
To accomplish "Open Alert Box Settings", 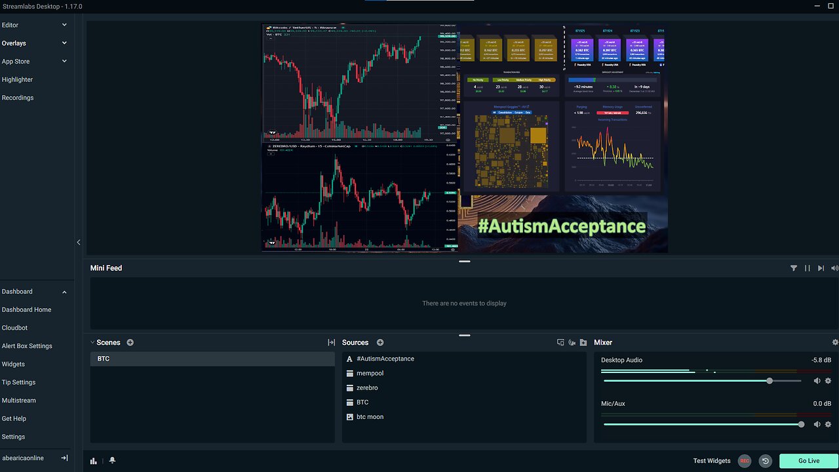I will click(27, 346).
